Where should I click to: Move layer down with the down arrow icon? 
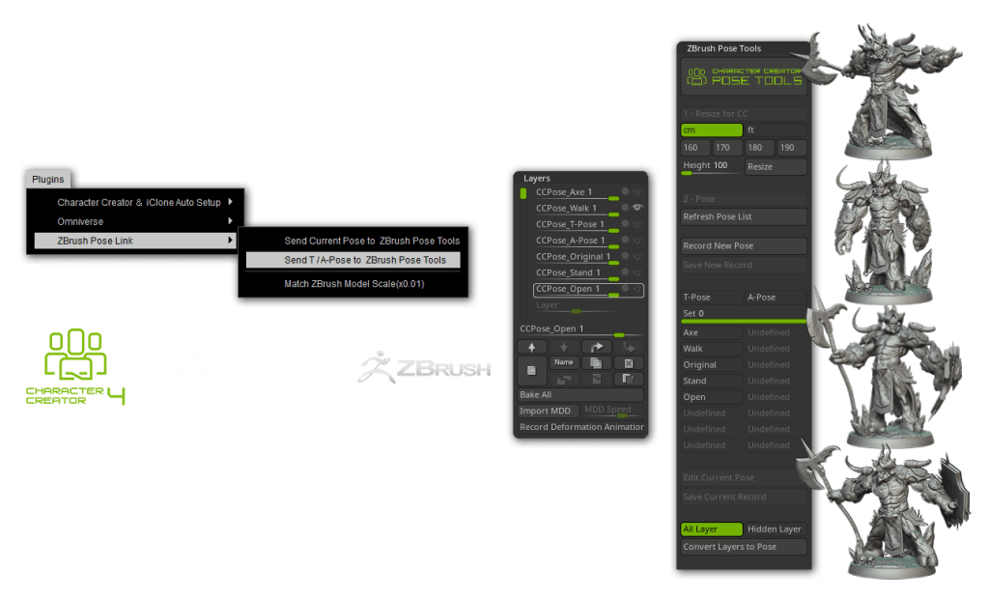pyautogui.click(x=564, y=347)
